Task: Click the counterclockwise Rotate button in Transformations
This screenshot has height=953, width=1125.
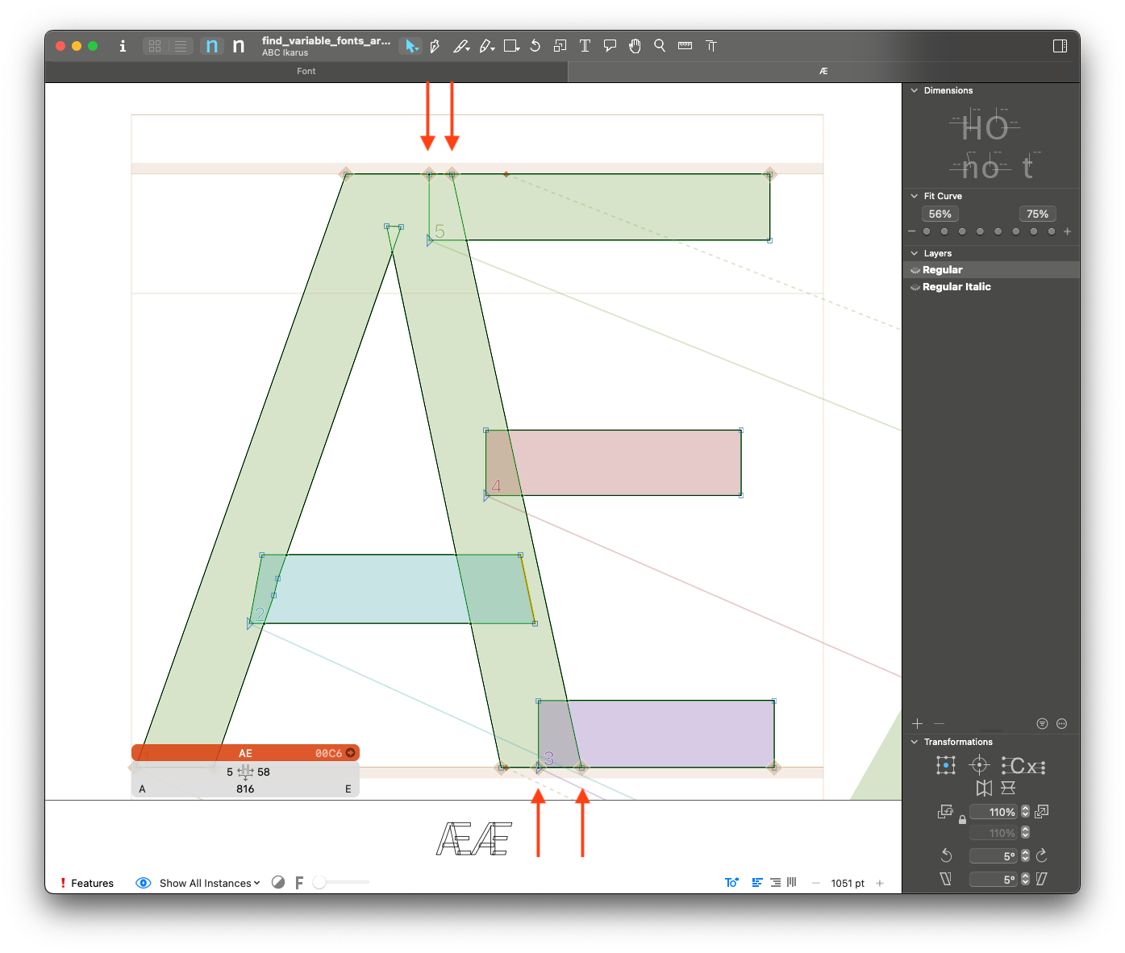Action: (x=947, y=855)
